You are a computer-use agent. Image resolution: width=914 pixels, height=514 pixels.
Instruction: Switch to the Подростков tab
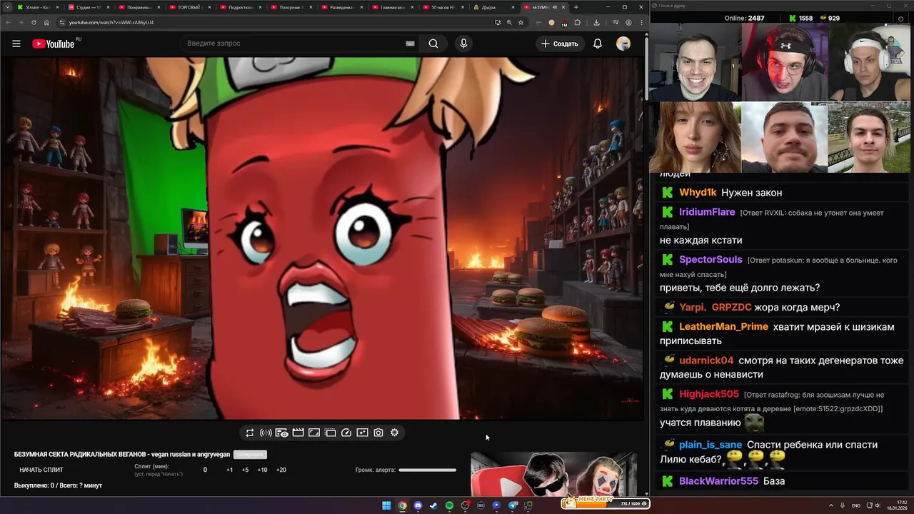tap(241, 7)
